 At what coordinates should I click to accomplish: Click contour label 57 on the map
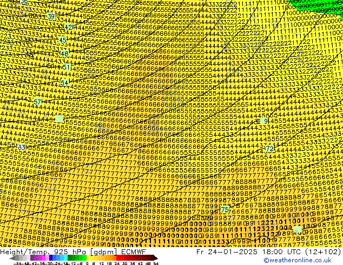coord(38,102)
